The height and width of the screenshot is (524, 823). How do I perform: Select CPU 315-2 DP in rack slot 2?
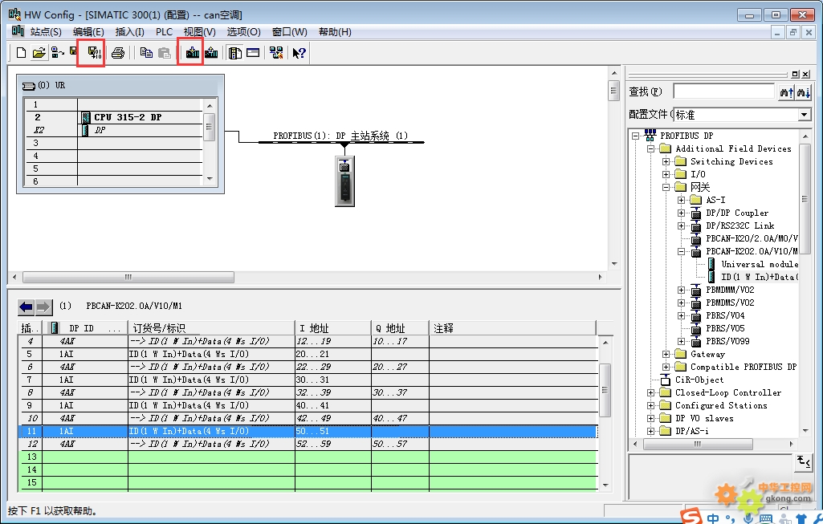click(128, 117)
